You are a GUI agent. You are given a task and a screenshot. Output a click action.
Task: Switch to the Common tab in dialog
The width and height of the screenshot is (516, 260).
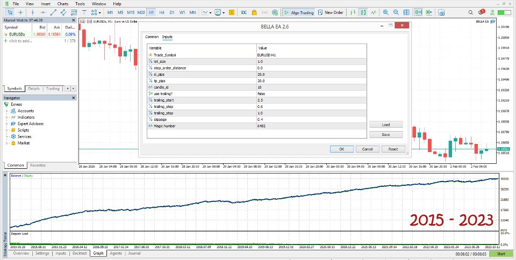pyautogui.click(x=152, y=37)
